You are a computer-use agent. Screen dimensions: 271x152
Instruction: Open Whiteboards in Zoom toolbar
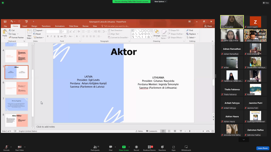(186, 148)
